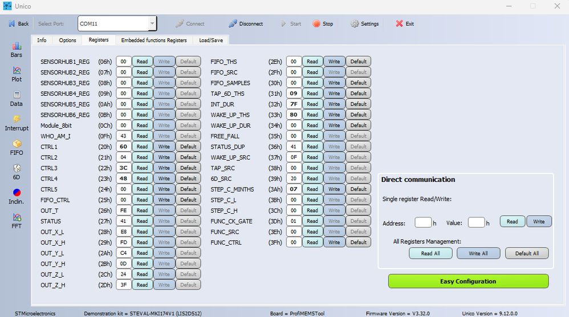Click the Unico app icon in title bar
Viewport: 569px width, 317px height.
(x=7, y=6)
